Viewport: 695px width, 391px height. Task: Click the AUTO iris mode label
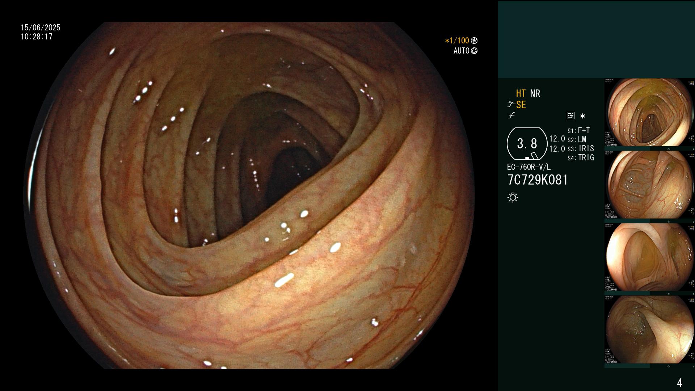pyautogui.click(x=462, y=51)
